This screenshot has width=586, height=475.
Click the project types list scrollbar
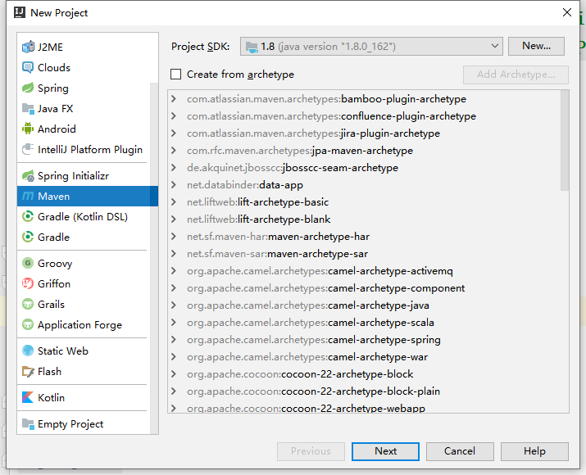click(x=154, y=258)
